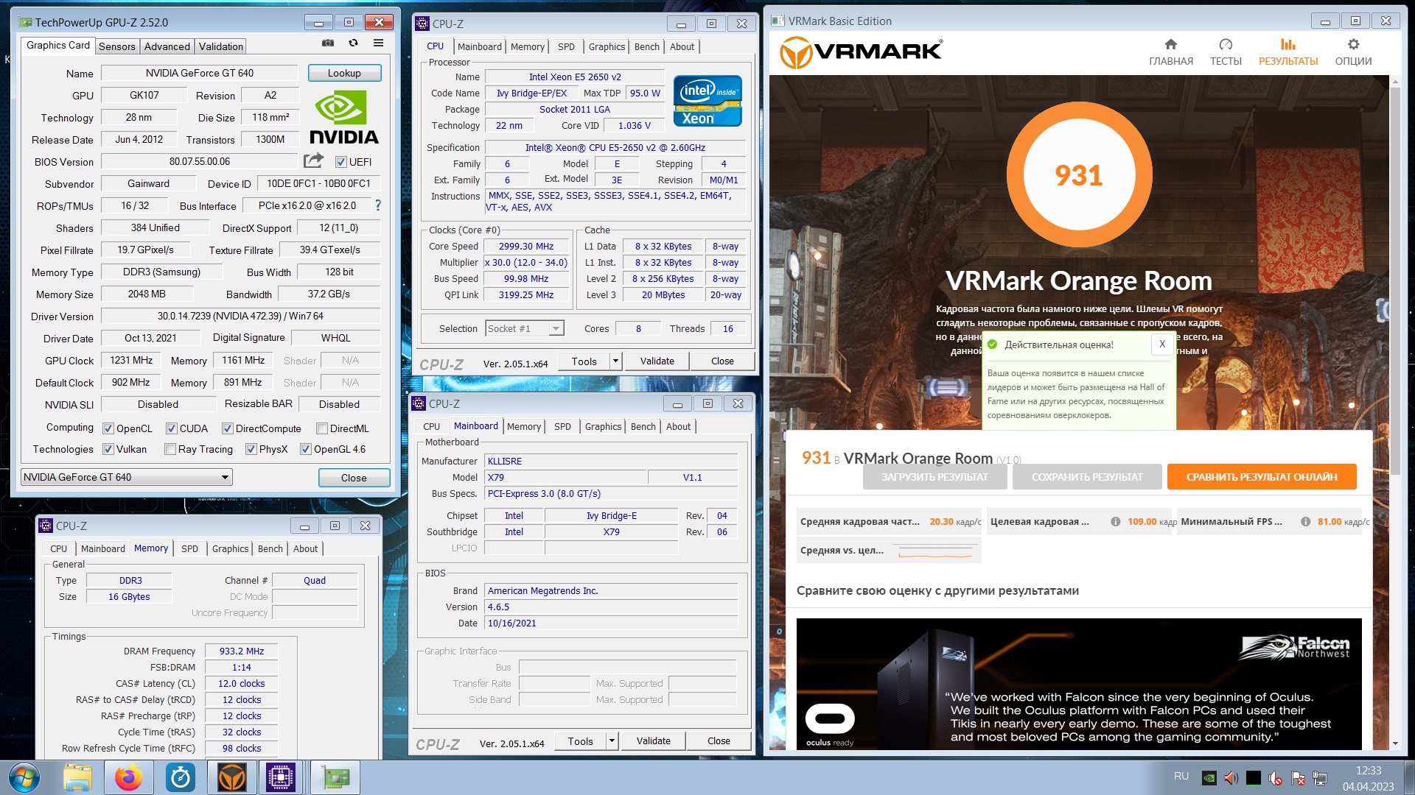Screen dimensions: 1415x795
Task: Open Firefox from taskbar
Action: tap(129, 777)
